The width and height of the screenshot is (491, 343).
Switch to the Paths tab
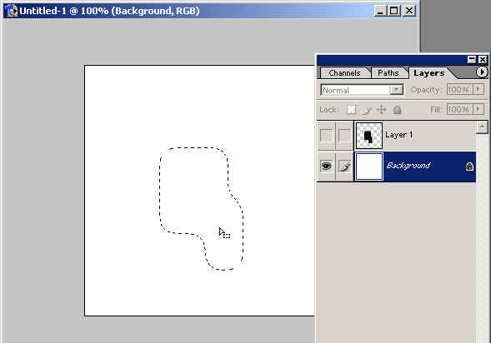(388, 73)
